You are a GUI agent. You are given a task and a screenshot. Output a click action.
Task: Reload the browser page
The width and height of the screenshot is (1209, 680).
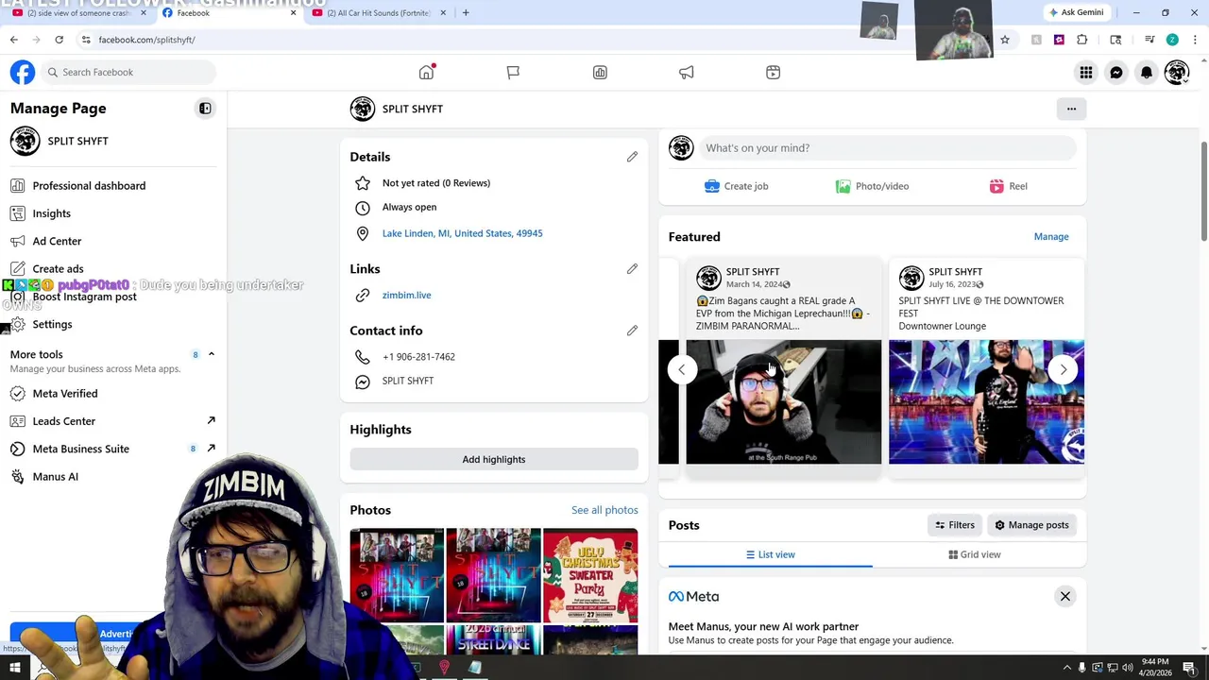[x=59, y=40]
